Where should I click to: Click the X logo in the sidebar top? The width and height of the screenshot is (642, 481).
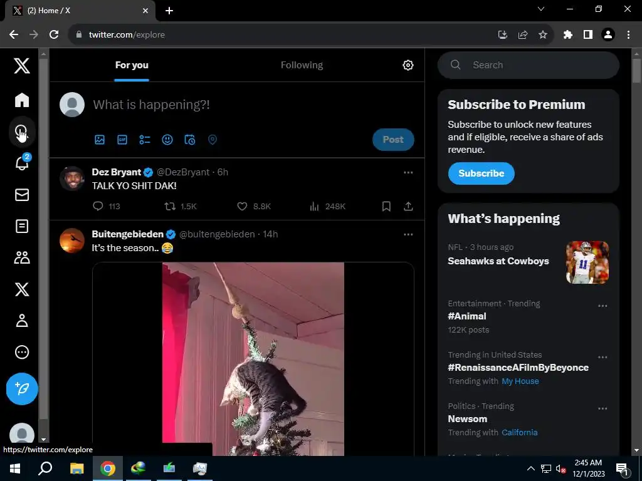click(x=22, y=65)
